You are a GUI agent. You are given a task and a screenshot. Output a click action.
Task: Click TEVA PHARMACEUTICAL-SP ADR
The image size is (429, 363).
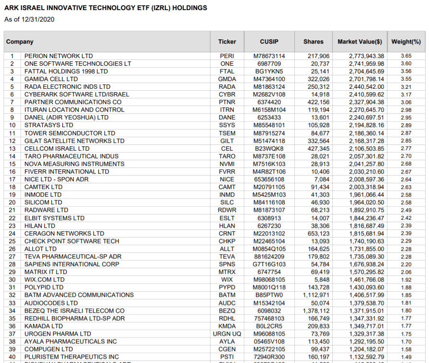tap(73, 256)
